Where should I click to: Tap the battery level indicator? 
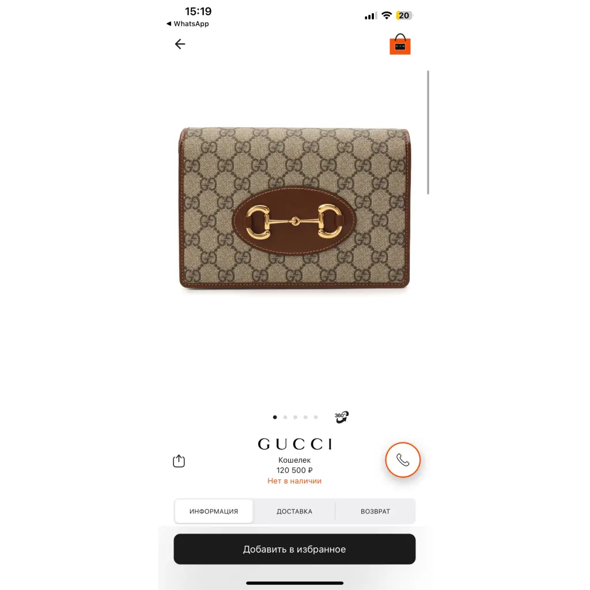tap(404, 16)
